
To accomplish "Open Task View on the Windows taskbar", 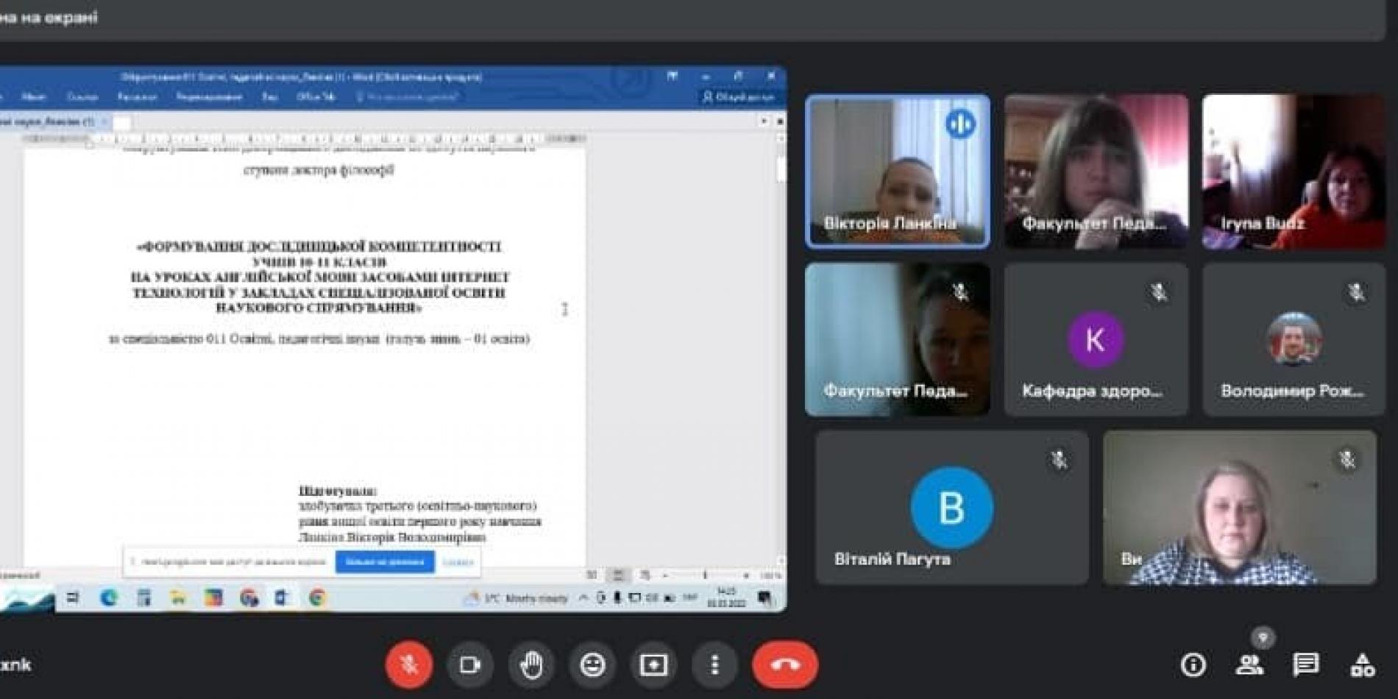I will coord(73,598).
